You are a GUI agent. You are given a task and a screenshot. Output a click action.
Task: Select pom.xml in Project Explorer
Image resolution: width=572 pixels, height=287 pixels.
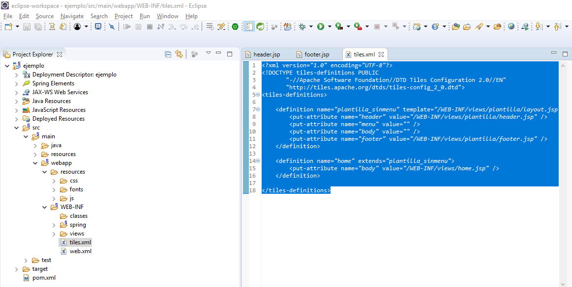coord(44,278)
